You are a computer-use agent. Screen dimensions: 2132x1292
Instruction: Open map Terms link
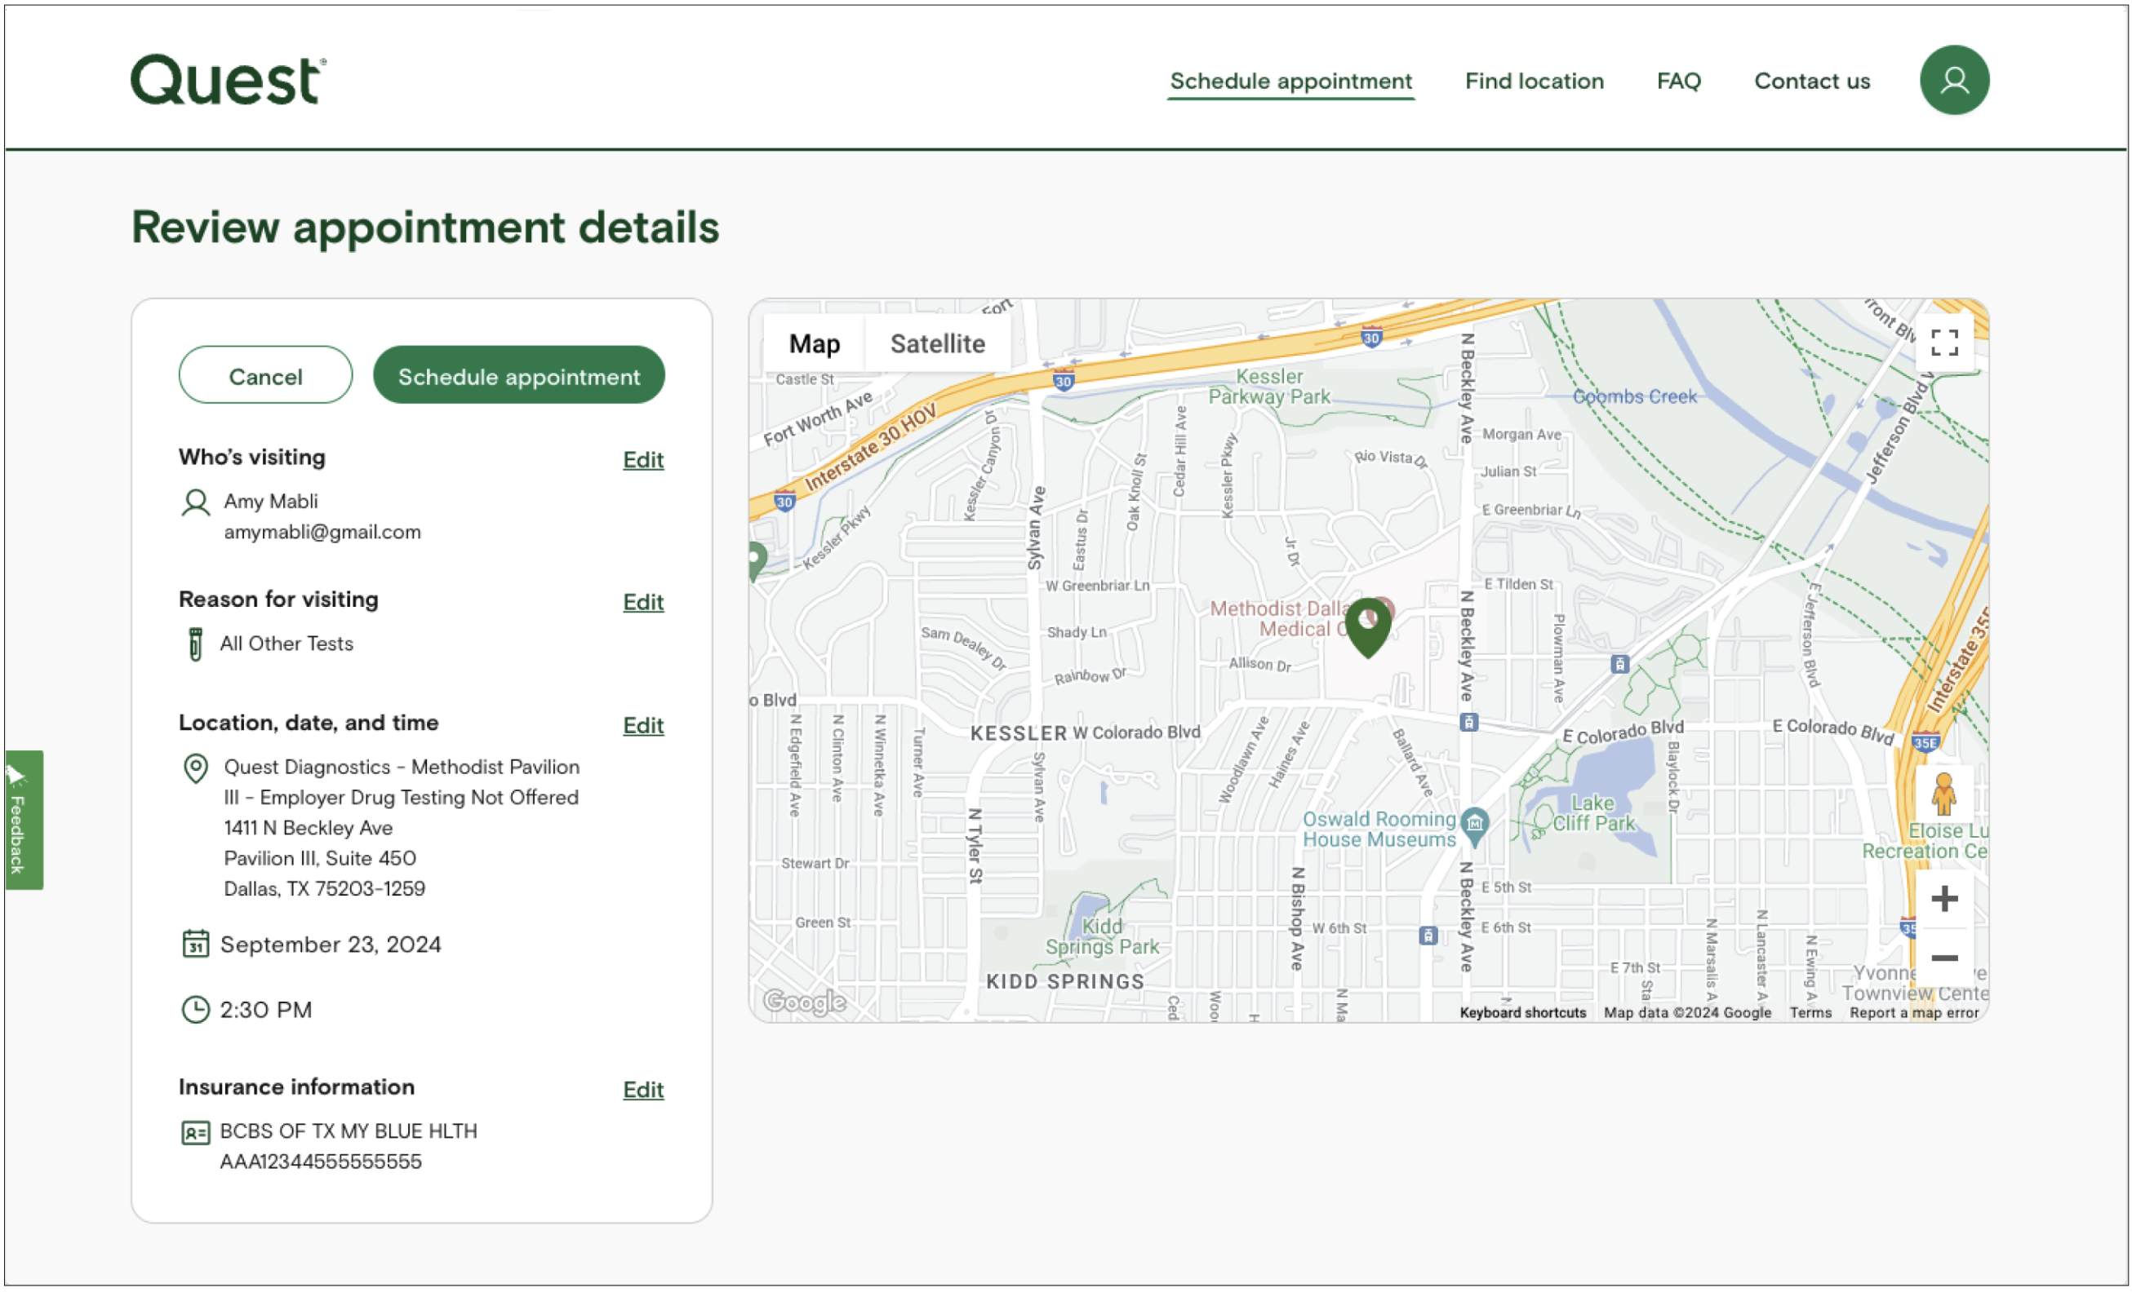[x=1810, y=1013]
